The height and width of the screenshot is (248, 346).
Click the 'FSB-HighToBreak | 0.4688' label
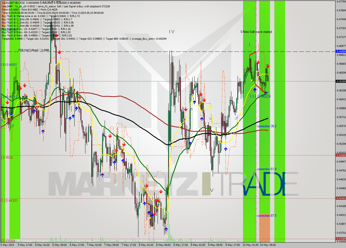point(34,50)
